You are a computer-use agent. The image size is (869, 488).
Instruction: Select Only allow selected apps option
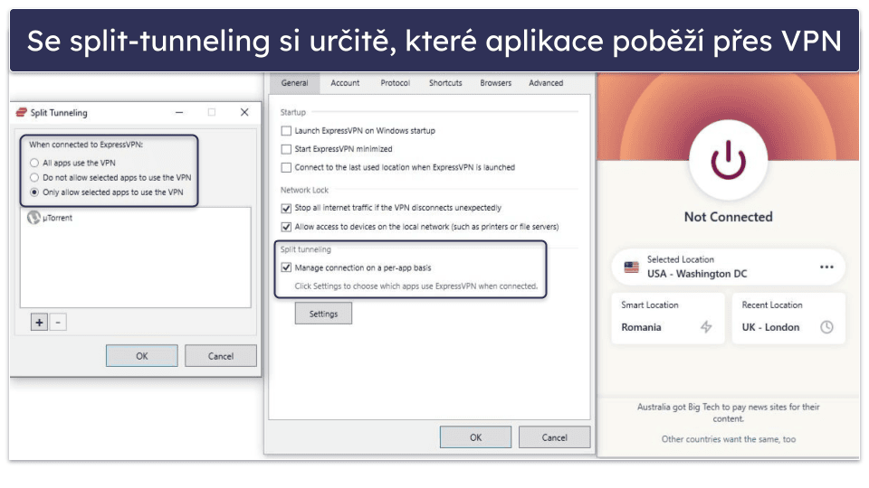[34, 192]
